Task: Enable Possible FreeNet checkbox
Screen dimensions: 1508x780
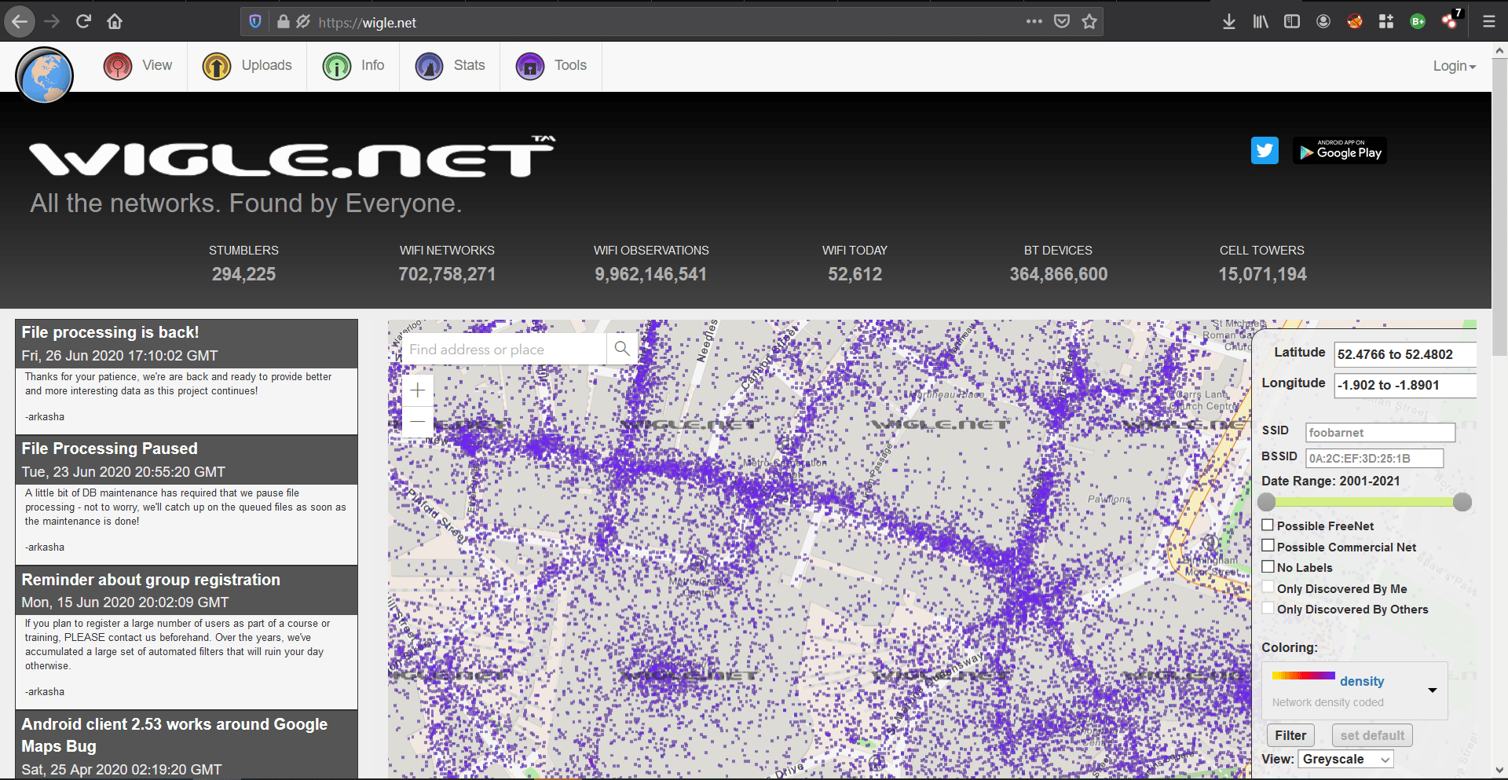Action: tap(1268, 525)
